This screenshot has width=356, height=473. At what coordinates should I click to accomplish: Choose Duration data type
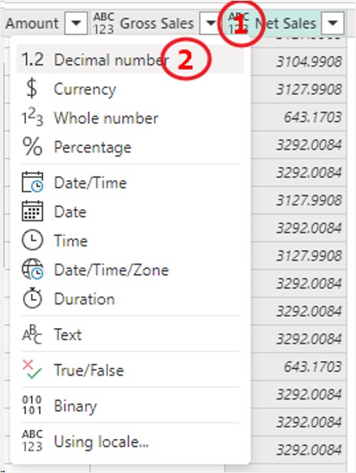coord(130,299)
